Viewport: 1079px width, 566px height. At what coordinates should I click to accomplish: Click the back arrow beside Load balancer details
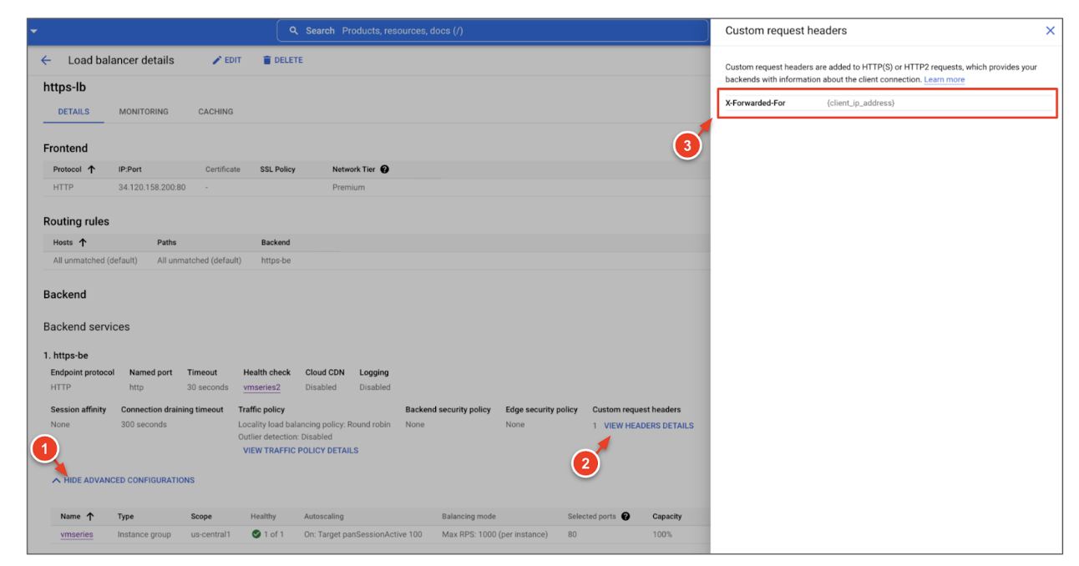(46, 60)
